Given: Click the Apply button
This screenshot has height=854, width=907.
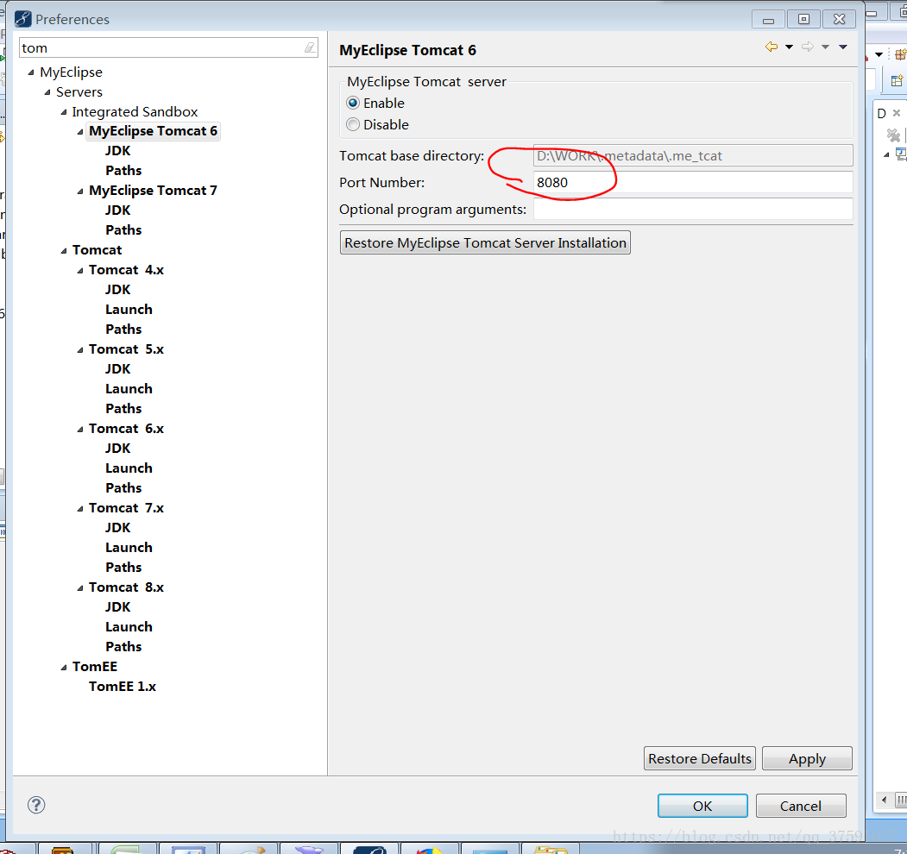Looking at the screenshot, I should point(808,758).
